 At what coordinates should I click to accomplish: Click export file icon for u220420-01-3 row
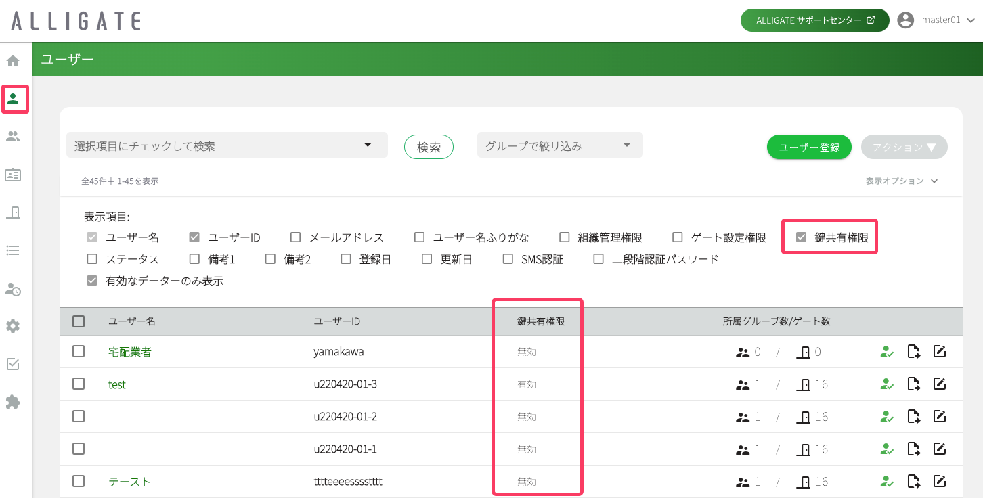pyautogui.click(x=914, y=384)
